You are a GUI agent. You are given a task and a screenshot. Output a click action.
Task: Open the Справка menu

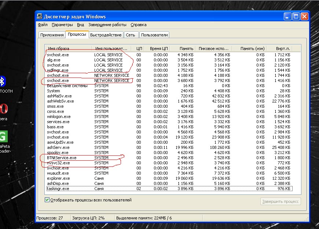coord(139,25)
